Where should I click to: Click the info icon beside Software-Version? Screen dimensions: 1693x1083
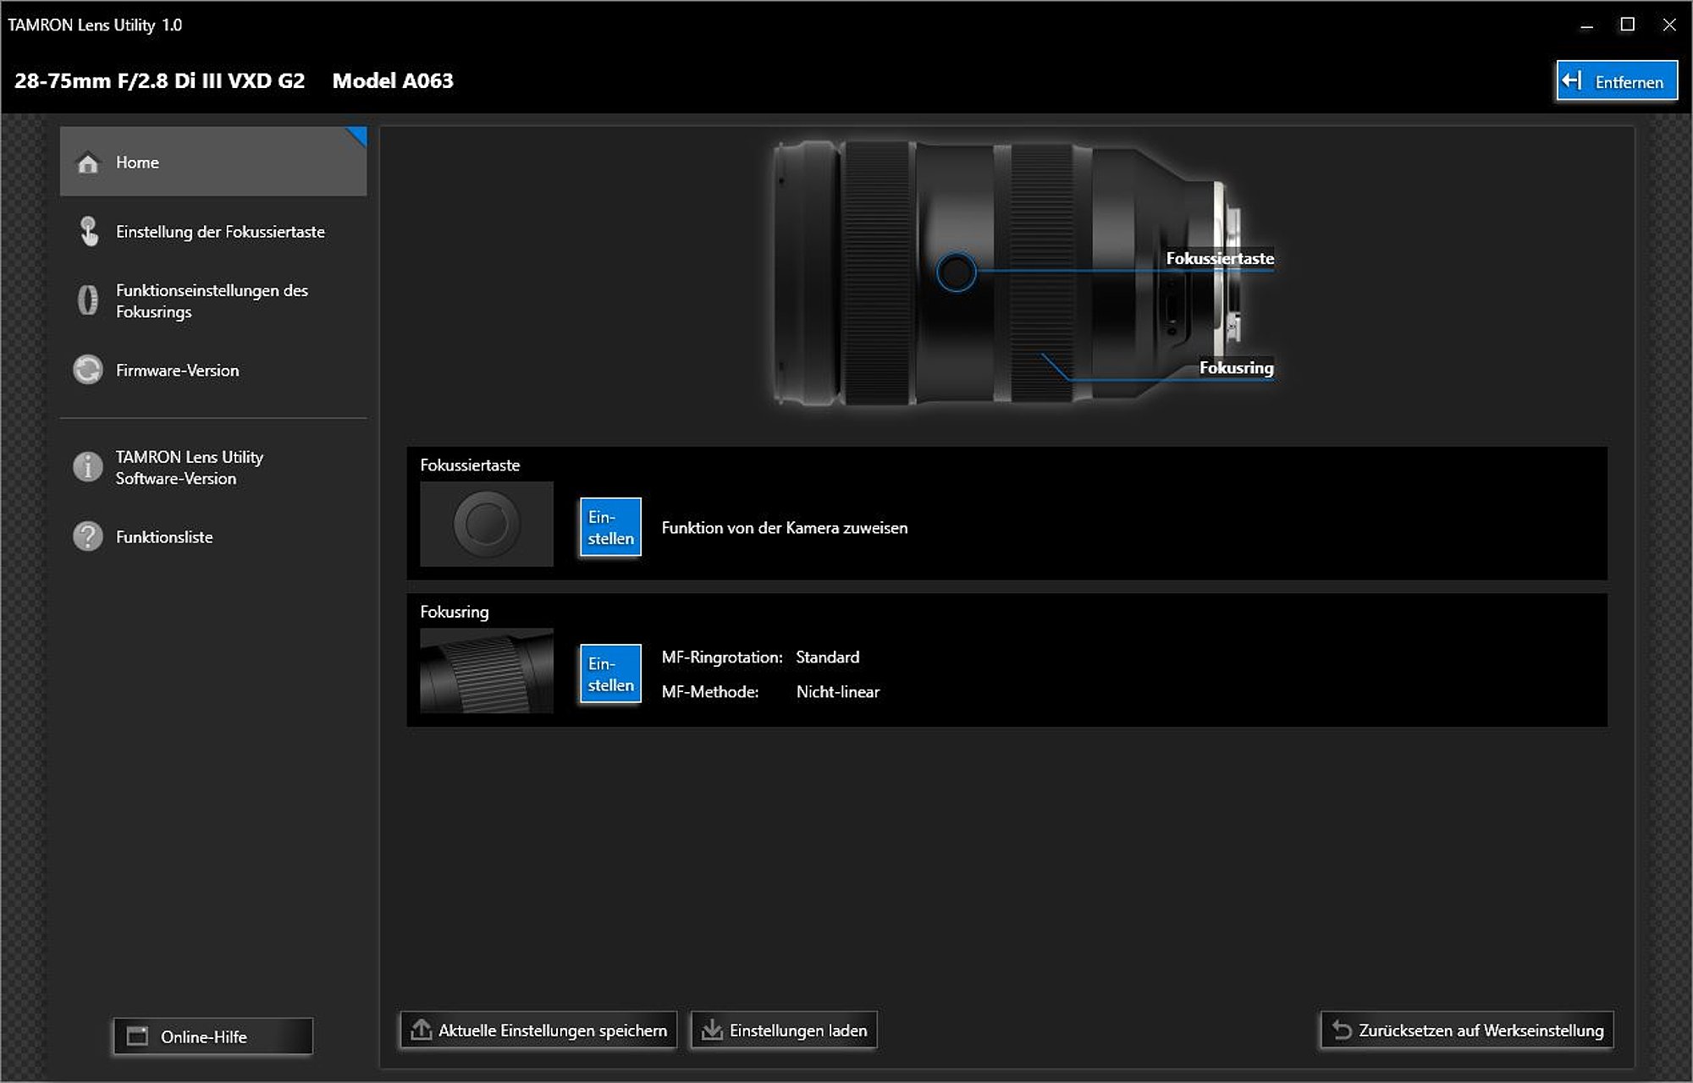click(x=88, y=466)
